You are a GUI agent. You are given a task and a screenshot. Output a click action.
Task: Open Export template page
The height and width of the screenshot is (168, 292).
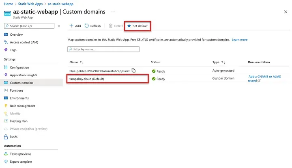(21, 162)
